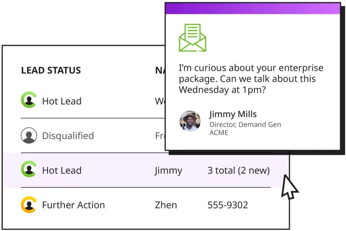Click the ACME company name
This screenshot has width=346, height=231.
[x=219, y=133]
